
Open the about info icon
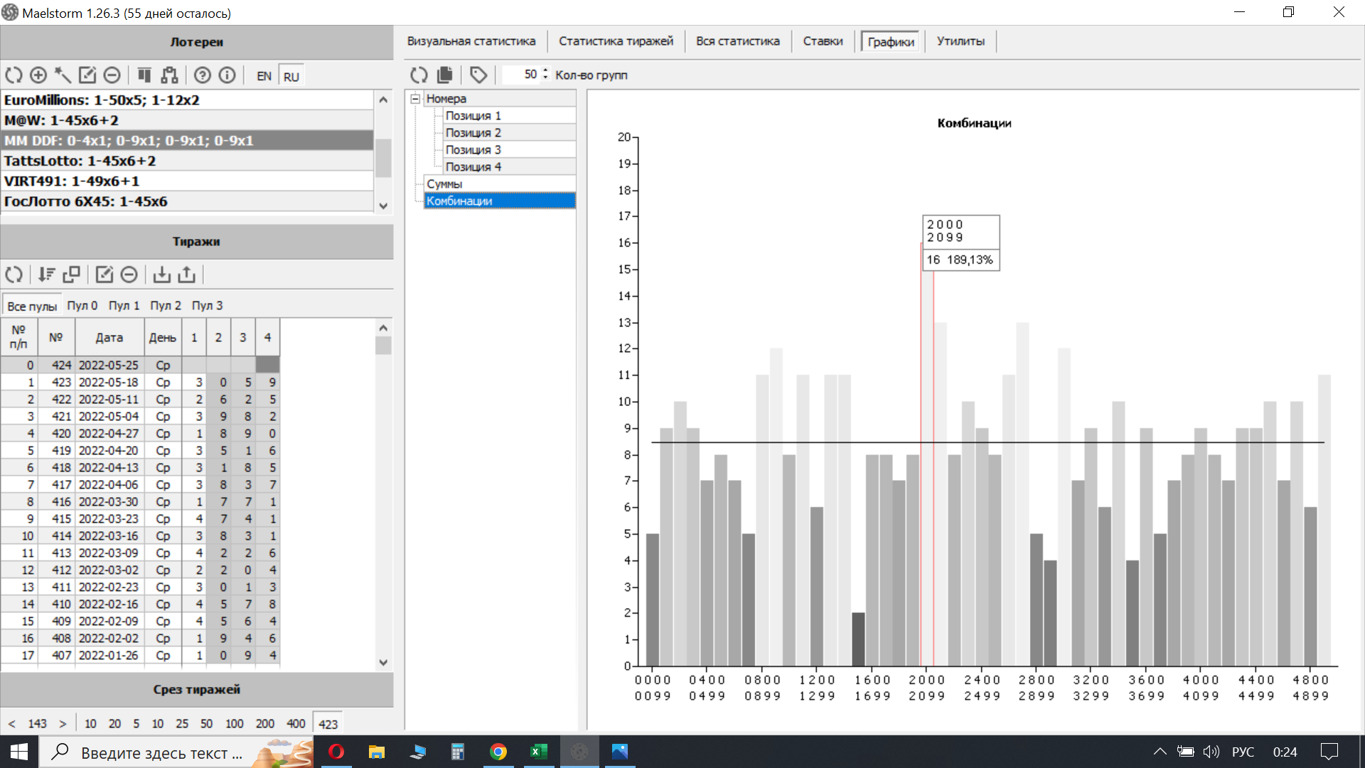[x=227, y=75]
